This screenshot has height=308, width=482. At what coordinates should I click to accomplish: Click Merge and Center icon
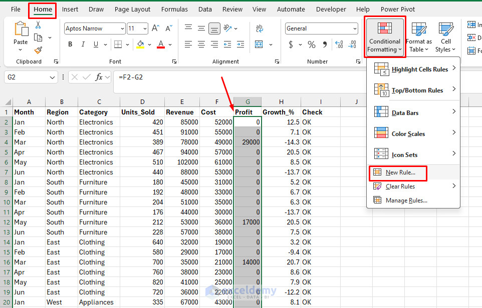(259, 44)
